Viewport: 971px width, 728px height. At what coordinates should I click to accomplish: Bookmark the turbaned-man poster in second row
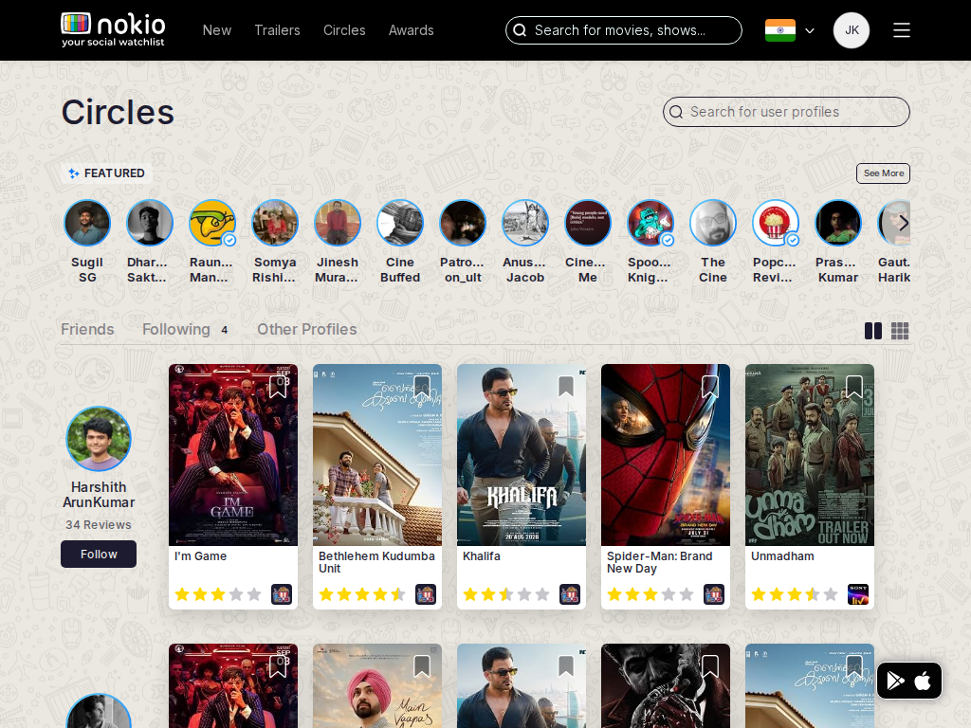tap(422, 666)
